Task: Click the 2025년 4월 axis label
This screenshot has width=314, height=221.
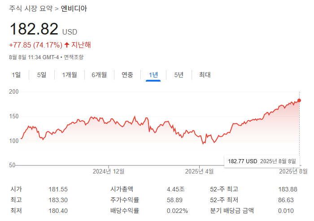Action: (199, 171)
